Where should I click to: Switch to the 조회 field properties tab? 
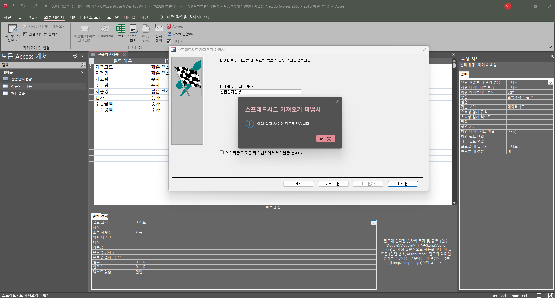[x=104, y=216]
